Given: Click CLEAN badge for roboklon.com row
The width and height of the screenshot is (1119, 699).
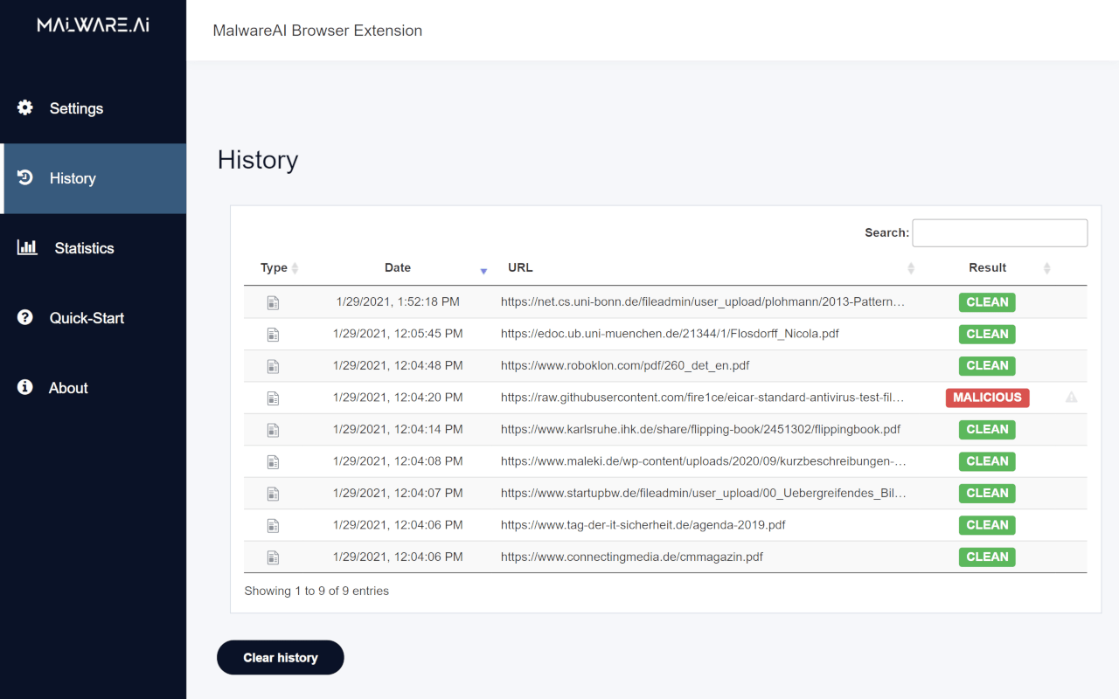Looking at the screenshot, I should pyautogui.click(x=987, y=365).
